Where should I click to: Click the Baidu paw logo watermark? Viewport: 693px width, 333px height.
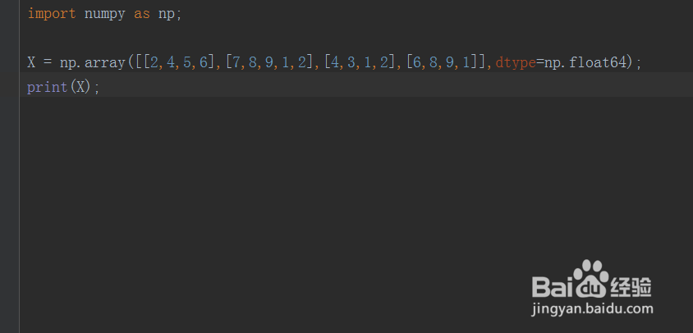point(588,278)
